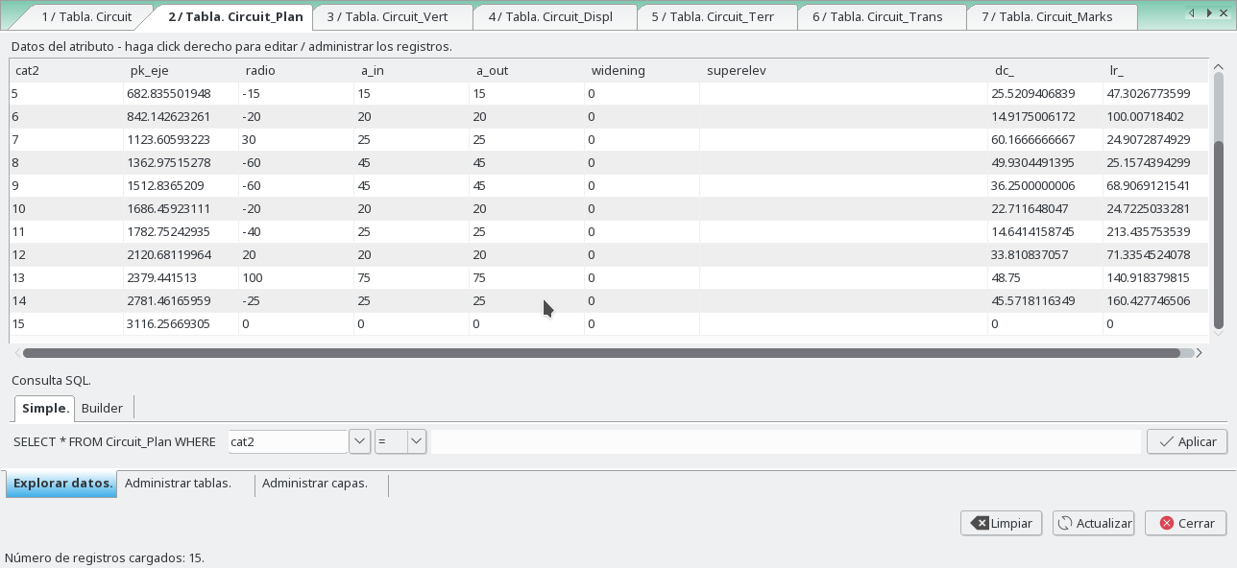Open the 3 / Tabla. Circuit_Vert tab

pyautogui.click(x=394, y=16)
